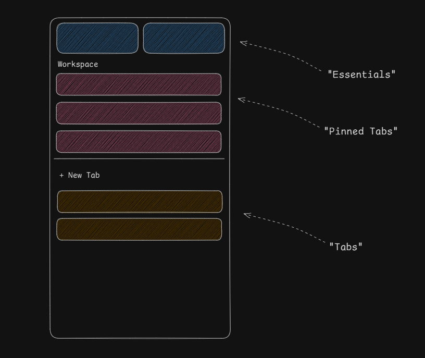Click the arrowhead pointing at Essentials boxes

(x=243, y=43)
